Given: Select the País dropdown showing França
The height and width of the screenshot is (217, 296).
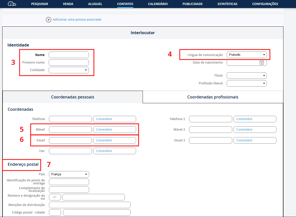Looking at the screenshot, I should pyautogui.click(x=69, y=174).
